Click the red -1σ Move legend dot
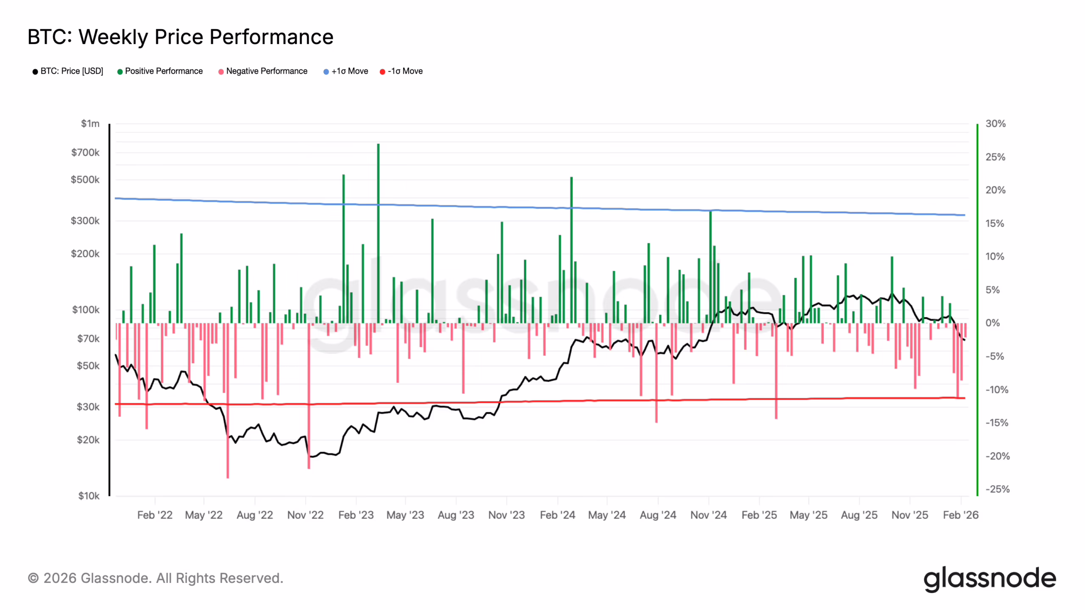Screen dimensions: 1085x610 [x=382, y=72]
